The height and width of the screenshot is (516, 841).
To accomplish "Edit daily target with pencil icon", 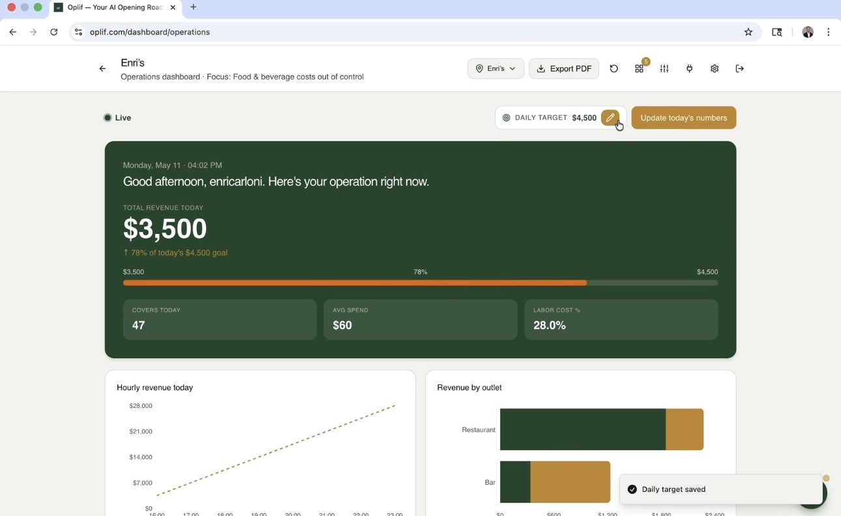I will [610, 118].
